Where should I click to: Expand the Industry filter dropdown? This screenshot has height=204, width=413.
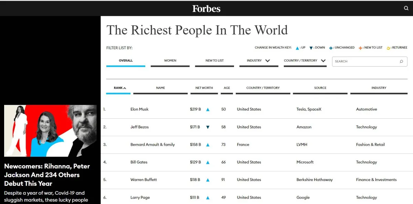(258, 61)
